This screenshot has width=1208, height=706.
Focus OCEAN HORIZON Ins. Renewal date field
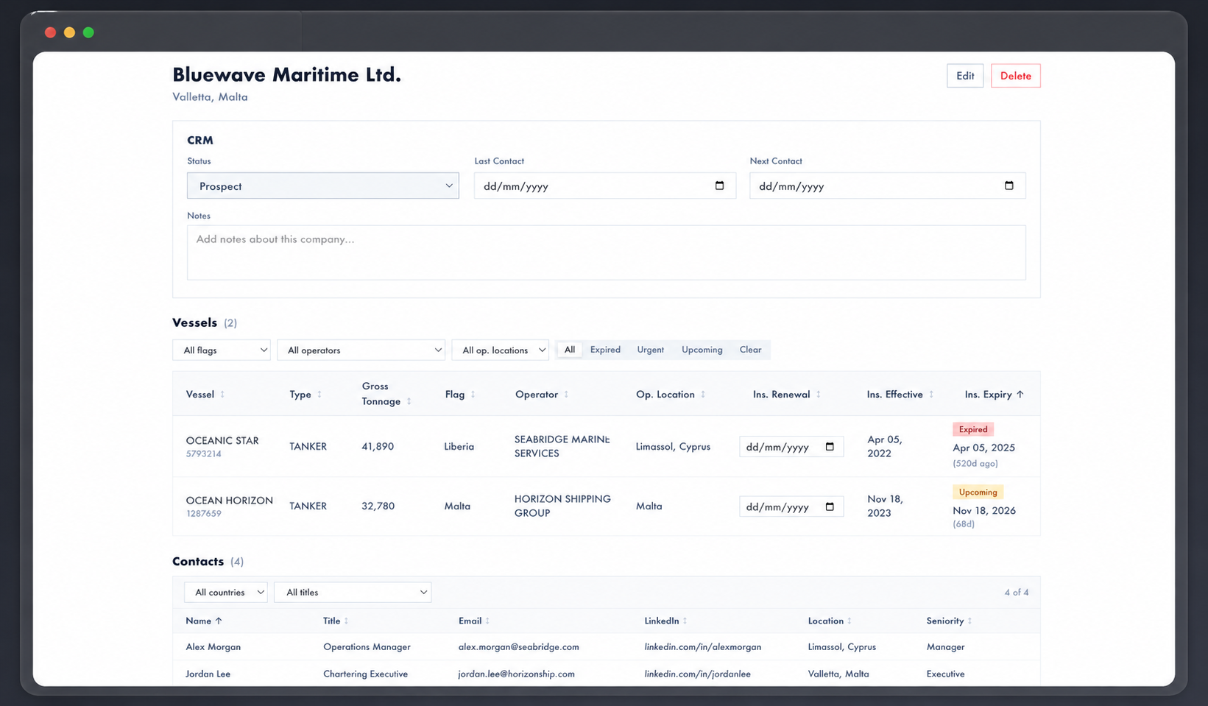(791, 506)
